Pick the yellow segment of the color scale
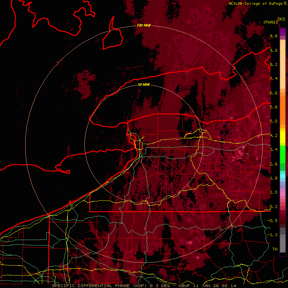Viewport: 288px width, 288px height. 283,137
